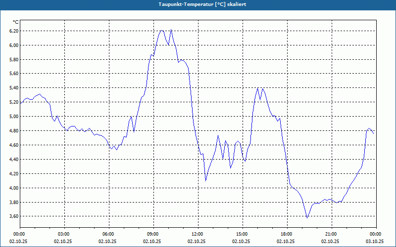Click the 5,40 y-axis label

tap(14, 88)
